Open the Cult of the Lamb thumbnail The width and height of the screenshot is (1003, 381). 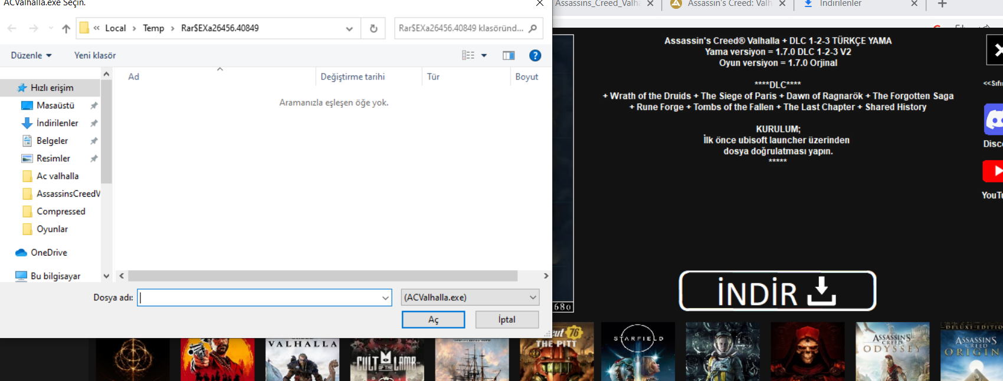click(x=387, y=359)
